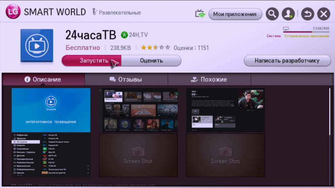This screenshot has width=335, height=188.
Task: Click the Установленные приложения legend
Action: (x=307, y=36)
